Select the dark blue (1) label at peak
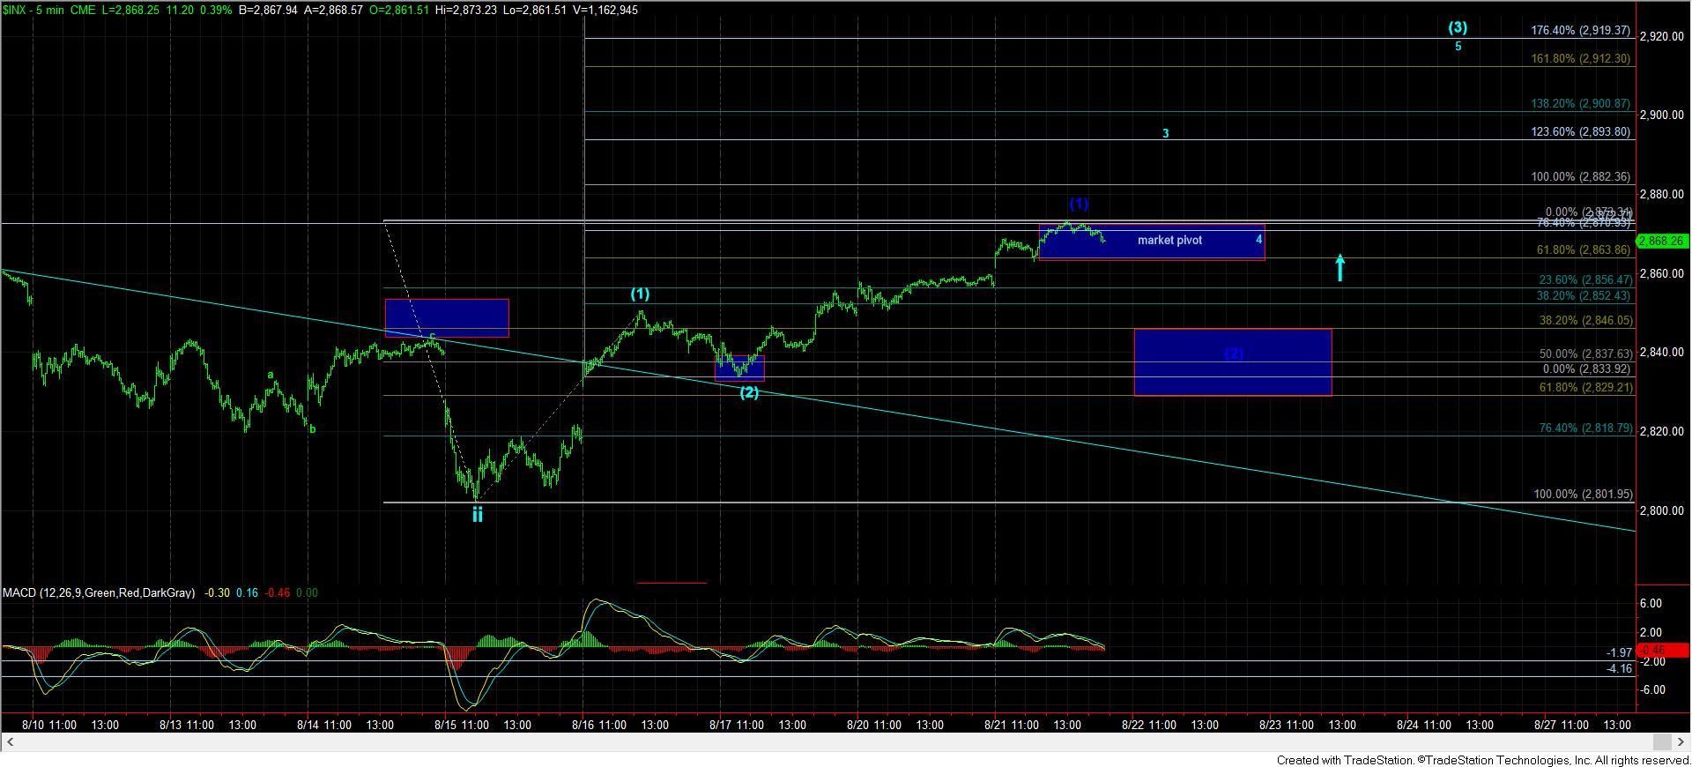This screenshot has height=767, width=1692. (1079, 204)
